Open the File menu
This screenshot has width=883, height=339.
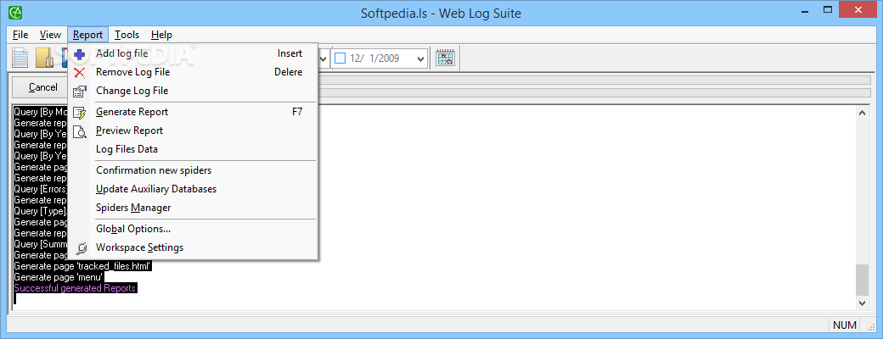pyautogui.click(x=20, y=35)
